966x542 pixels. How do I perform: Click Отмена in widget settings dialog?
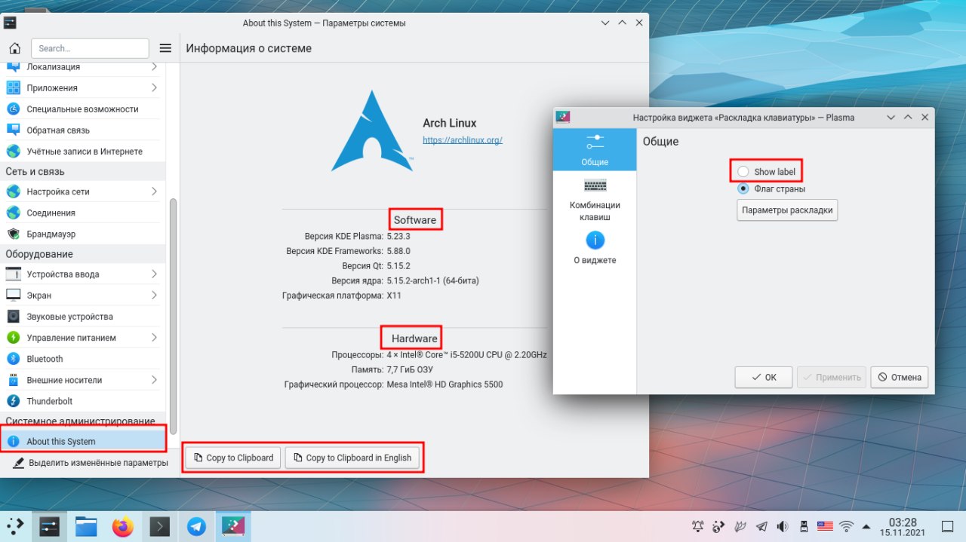tap(899, 377)
